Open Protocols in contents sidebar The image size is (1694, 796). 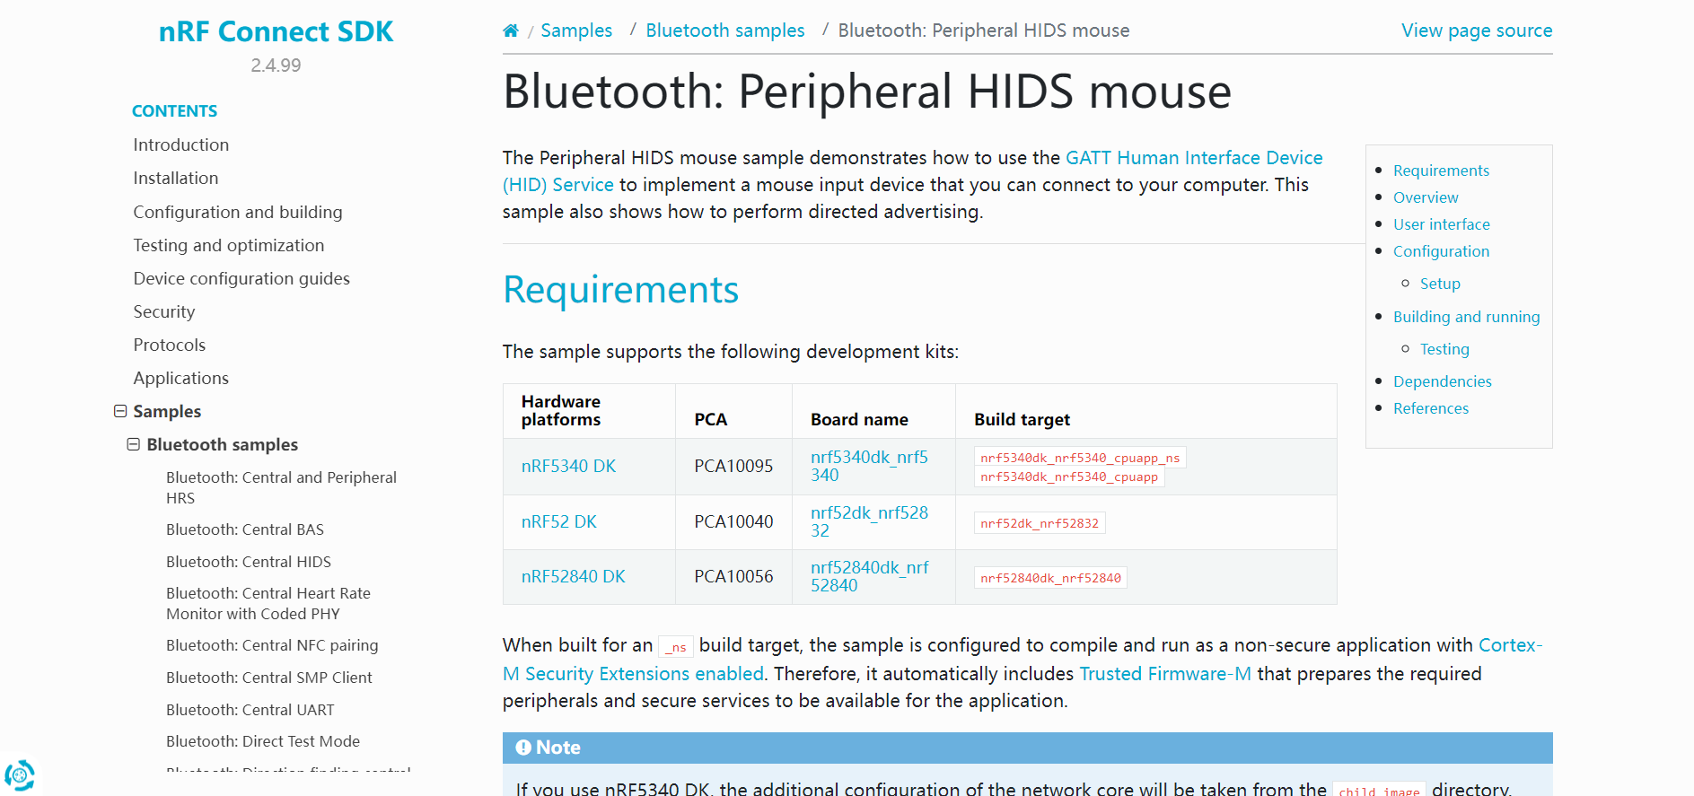(170, 345)
